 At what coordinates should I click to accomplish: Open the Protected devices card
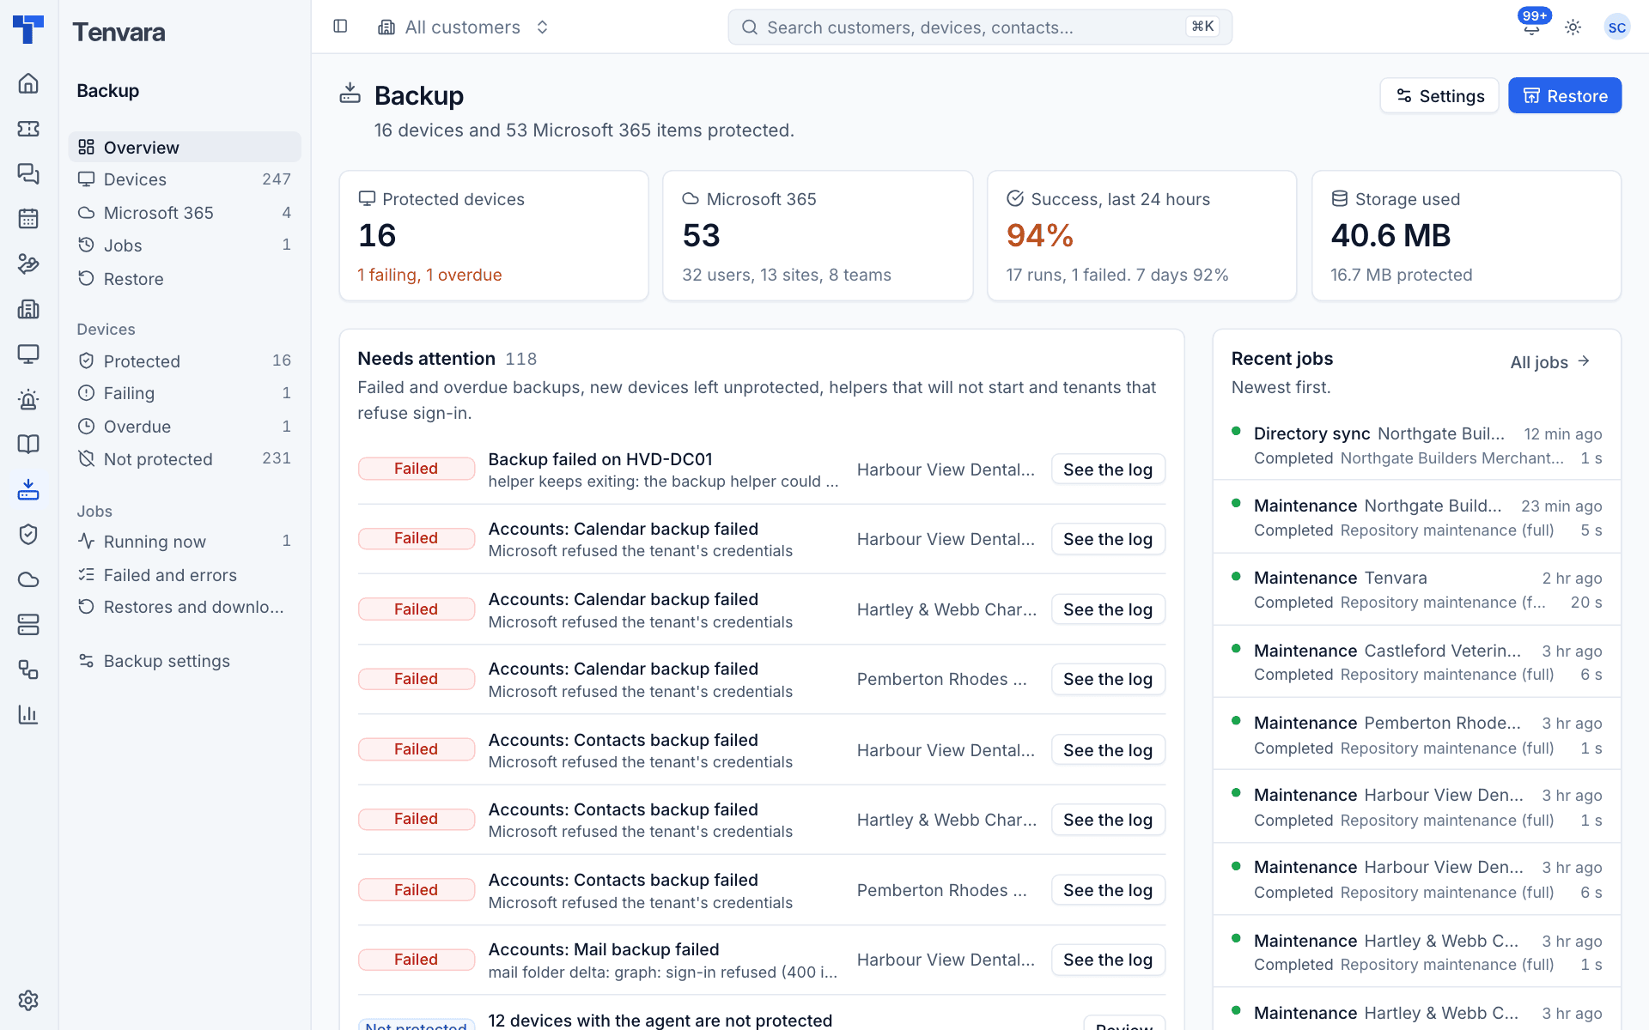[x=494, y=235]
